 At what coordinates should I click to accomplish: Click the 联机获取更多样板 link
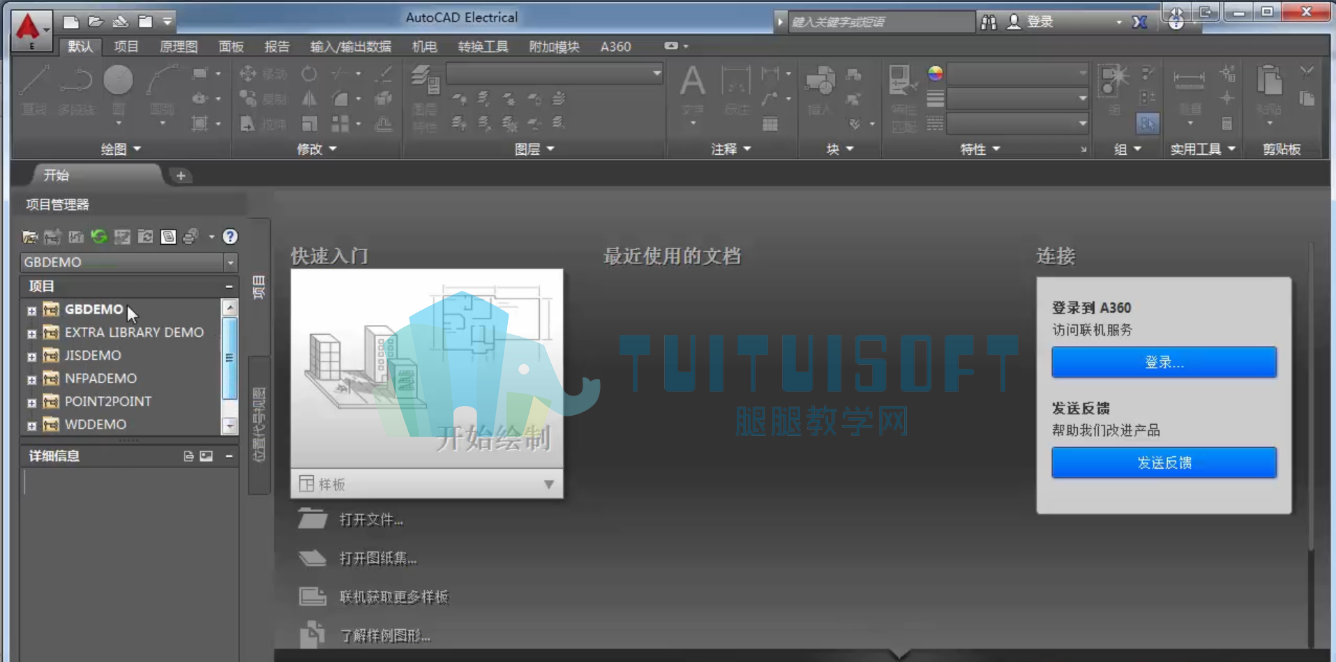pos(393,597)
